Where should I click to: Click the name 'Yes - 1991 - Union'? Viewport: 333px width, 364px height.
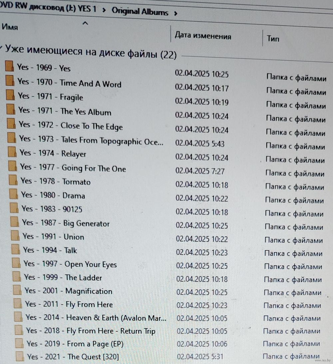(53, 237)
